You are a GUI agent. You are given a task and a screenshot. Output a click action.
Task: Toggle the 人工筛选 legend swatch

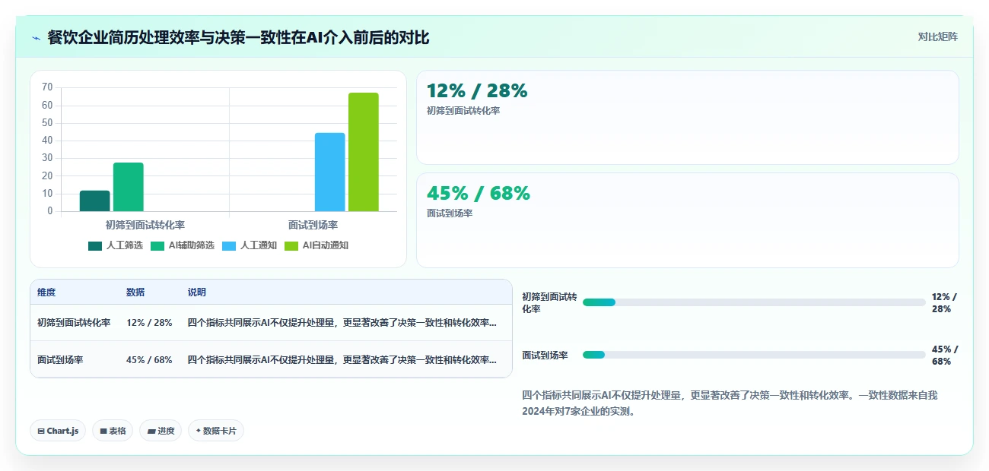pos(95,245)
